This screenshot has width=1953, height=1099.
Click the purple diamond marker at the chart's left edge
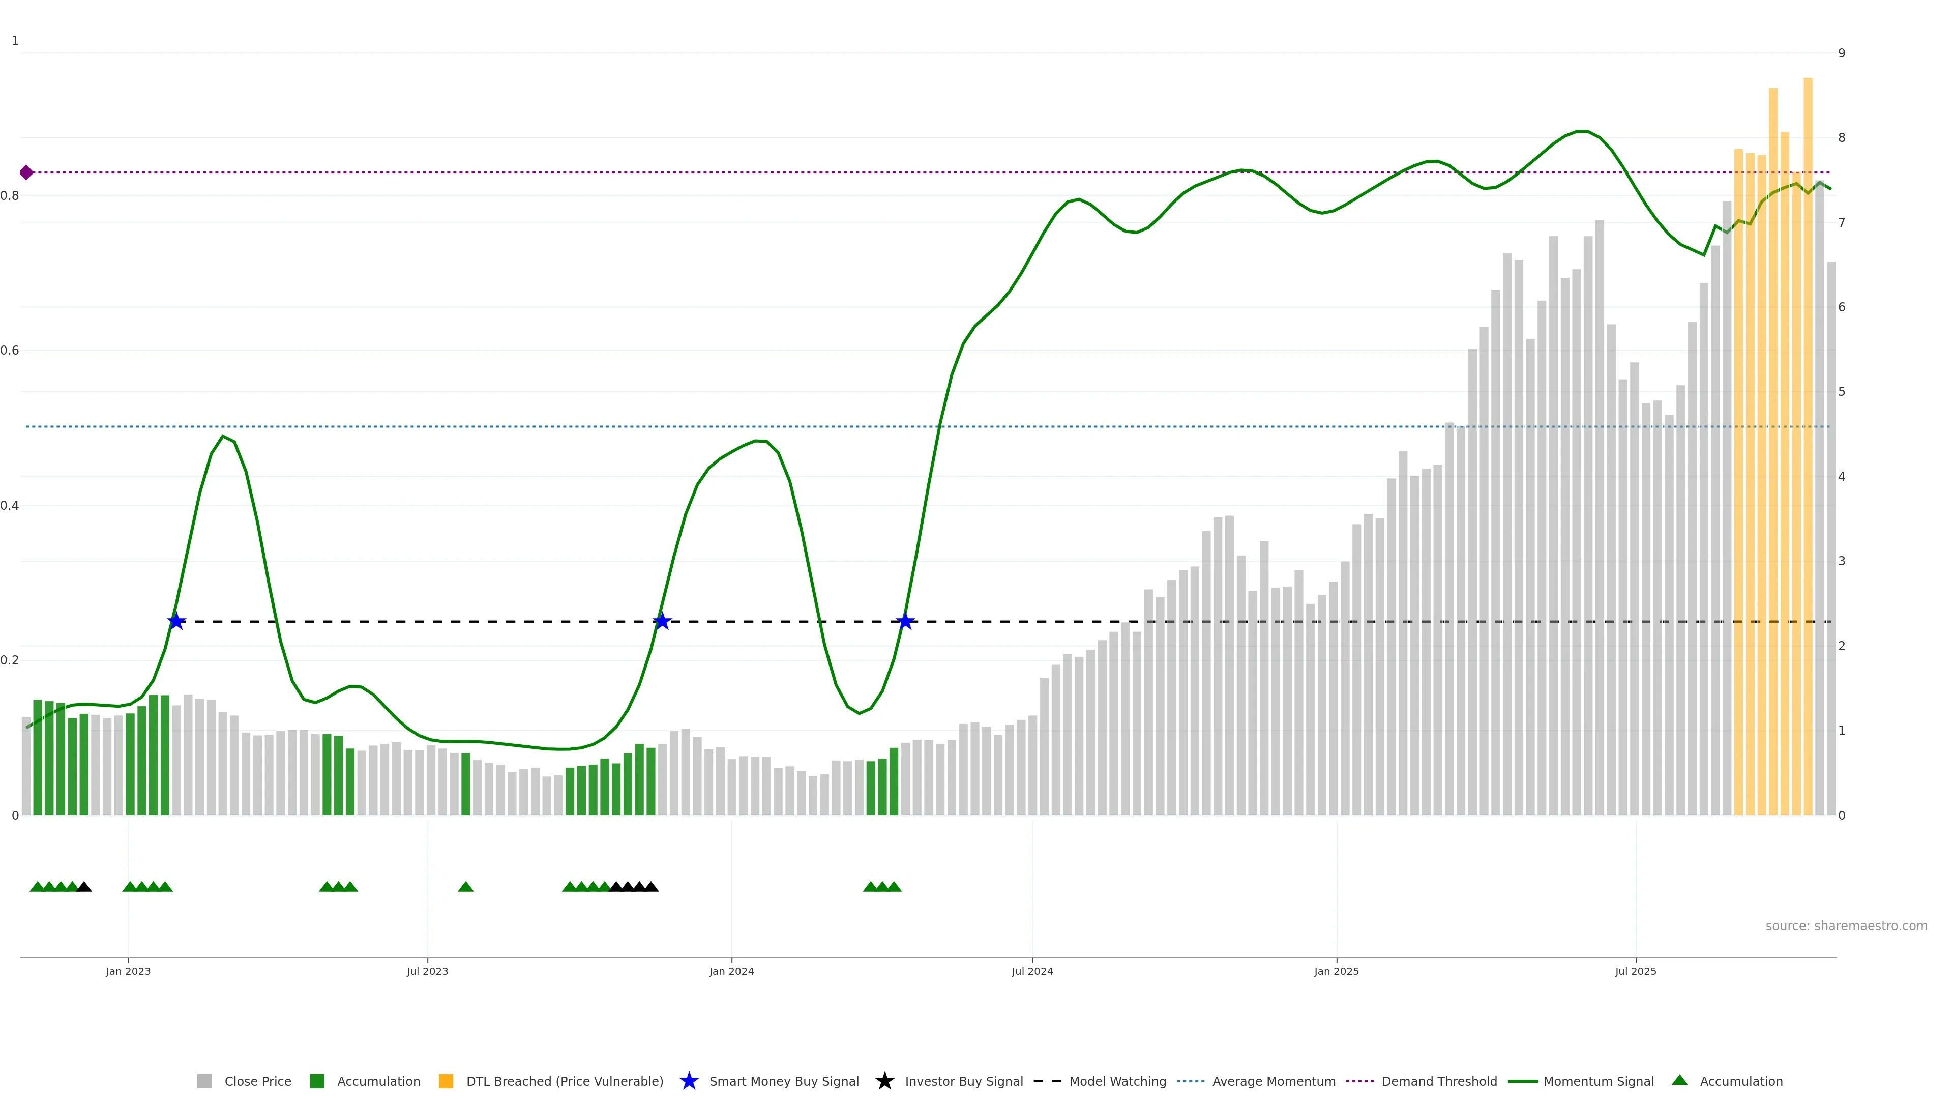[26, 173]
